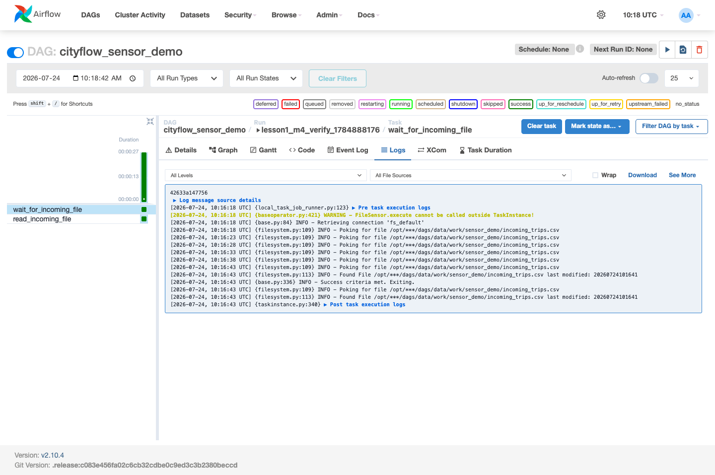Open the runs count dropdown showing 25
The image size is (715, 475).
(x=681, y=78)
